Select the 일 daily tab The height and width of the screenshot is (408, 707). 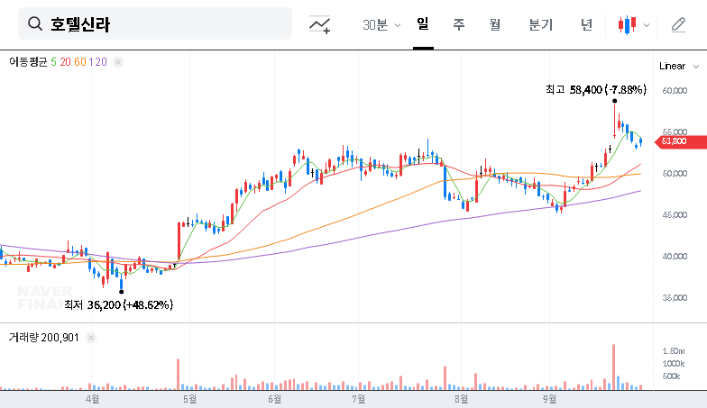coord(423,23)
